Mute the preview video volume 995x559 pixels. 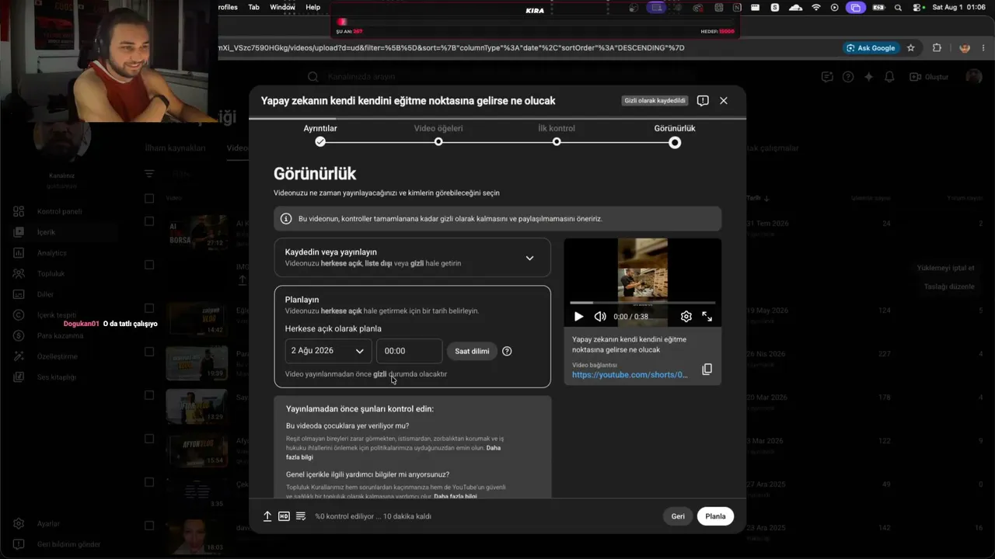click(600, 317)
